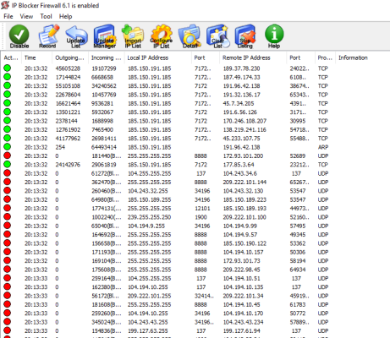Click local IP 199.127.63.255
This screenshot has height=338, width=390.
(x=148, y=330)
